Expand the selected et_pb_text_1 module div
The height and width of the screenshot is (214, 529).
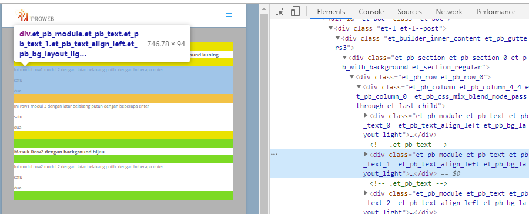366,154
